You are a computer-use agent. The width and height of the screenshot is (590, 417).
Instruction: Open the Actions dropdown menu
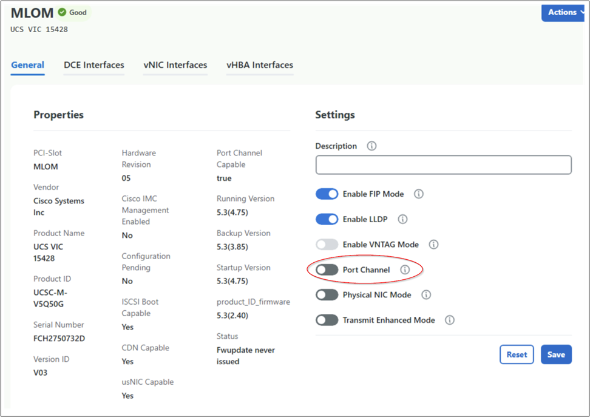pos(565,12)
